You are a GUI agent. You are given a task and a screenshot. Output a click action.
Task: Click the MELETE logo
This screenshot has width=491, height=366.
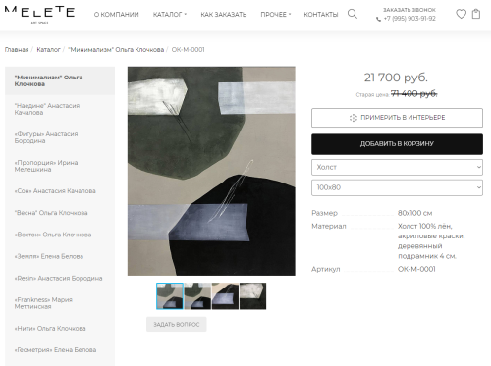point(39,14)
